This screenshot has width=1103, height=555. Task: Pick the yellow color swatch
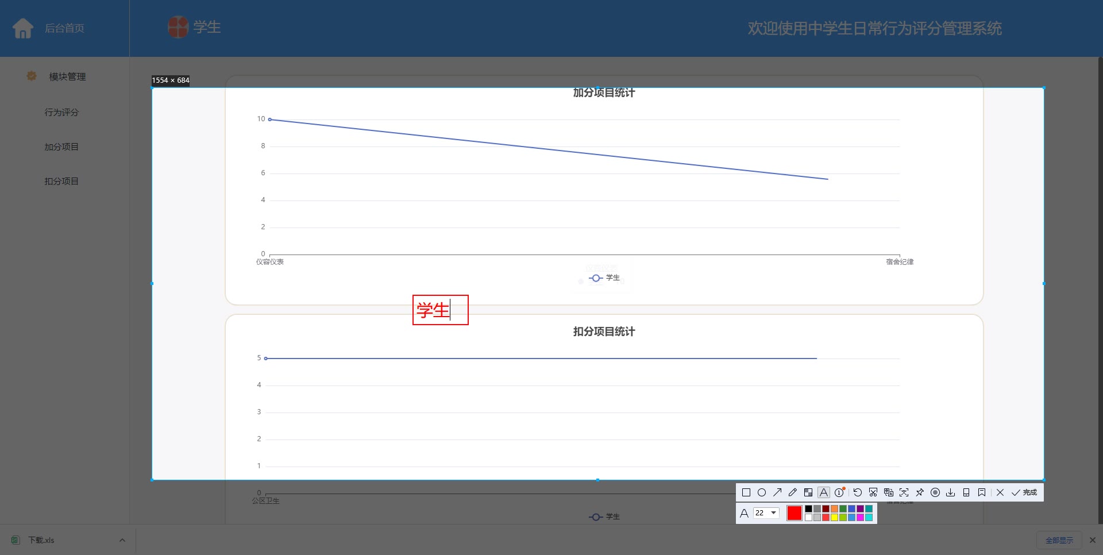(x=834, y=517)
